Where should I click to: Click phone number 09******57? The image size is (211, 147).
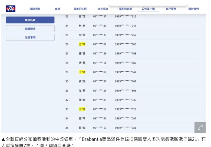click(x=100, y=17)
